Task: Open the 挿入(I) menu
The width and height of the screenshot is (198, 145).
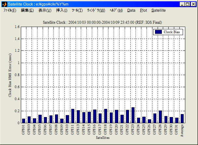Action: click(x=62, y=10)
